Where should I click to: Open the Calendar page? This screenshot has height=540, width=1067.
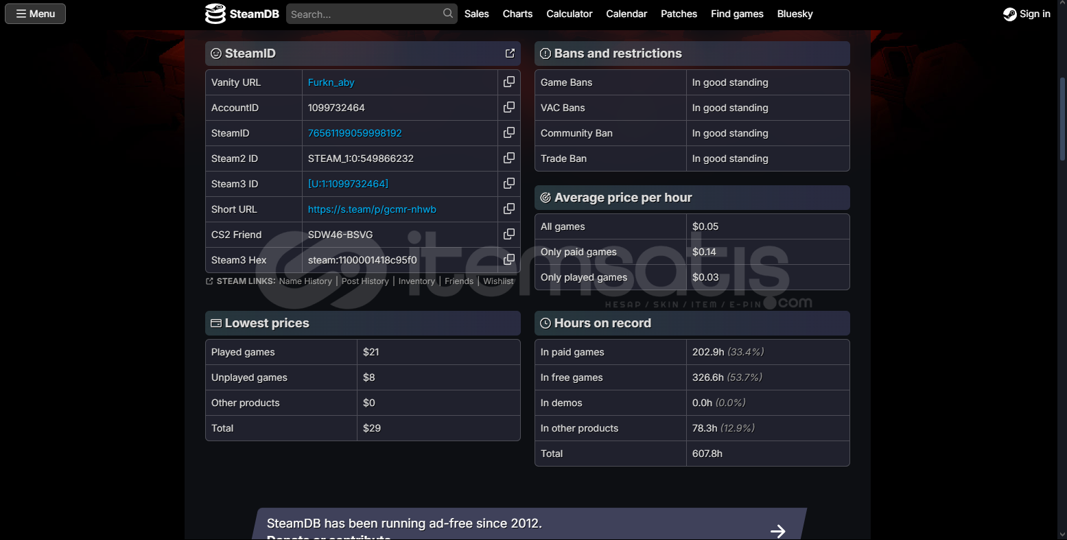click(x=626, y=14)
